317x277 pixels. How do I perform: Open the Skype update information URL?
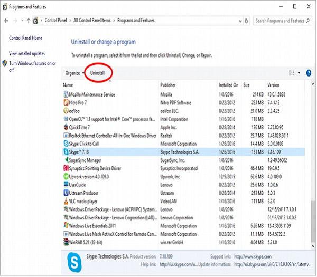tap(273, 264)
